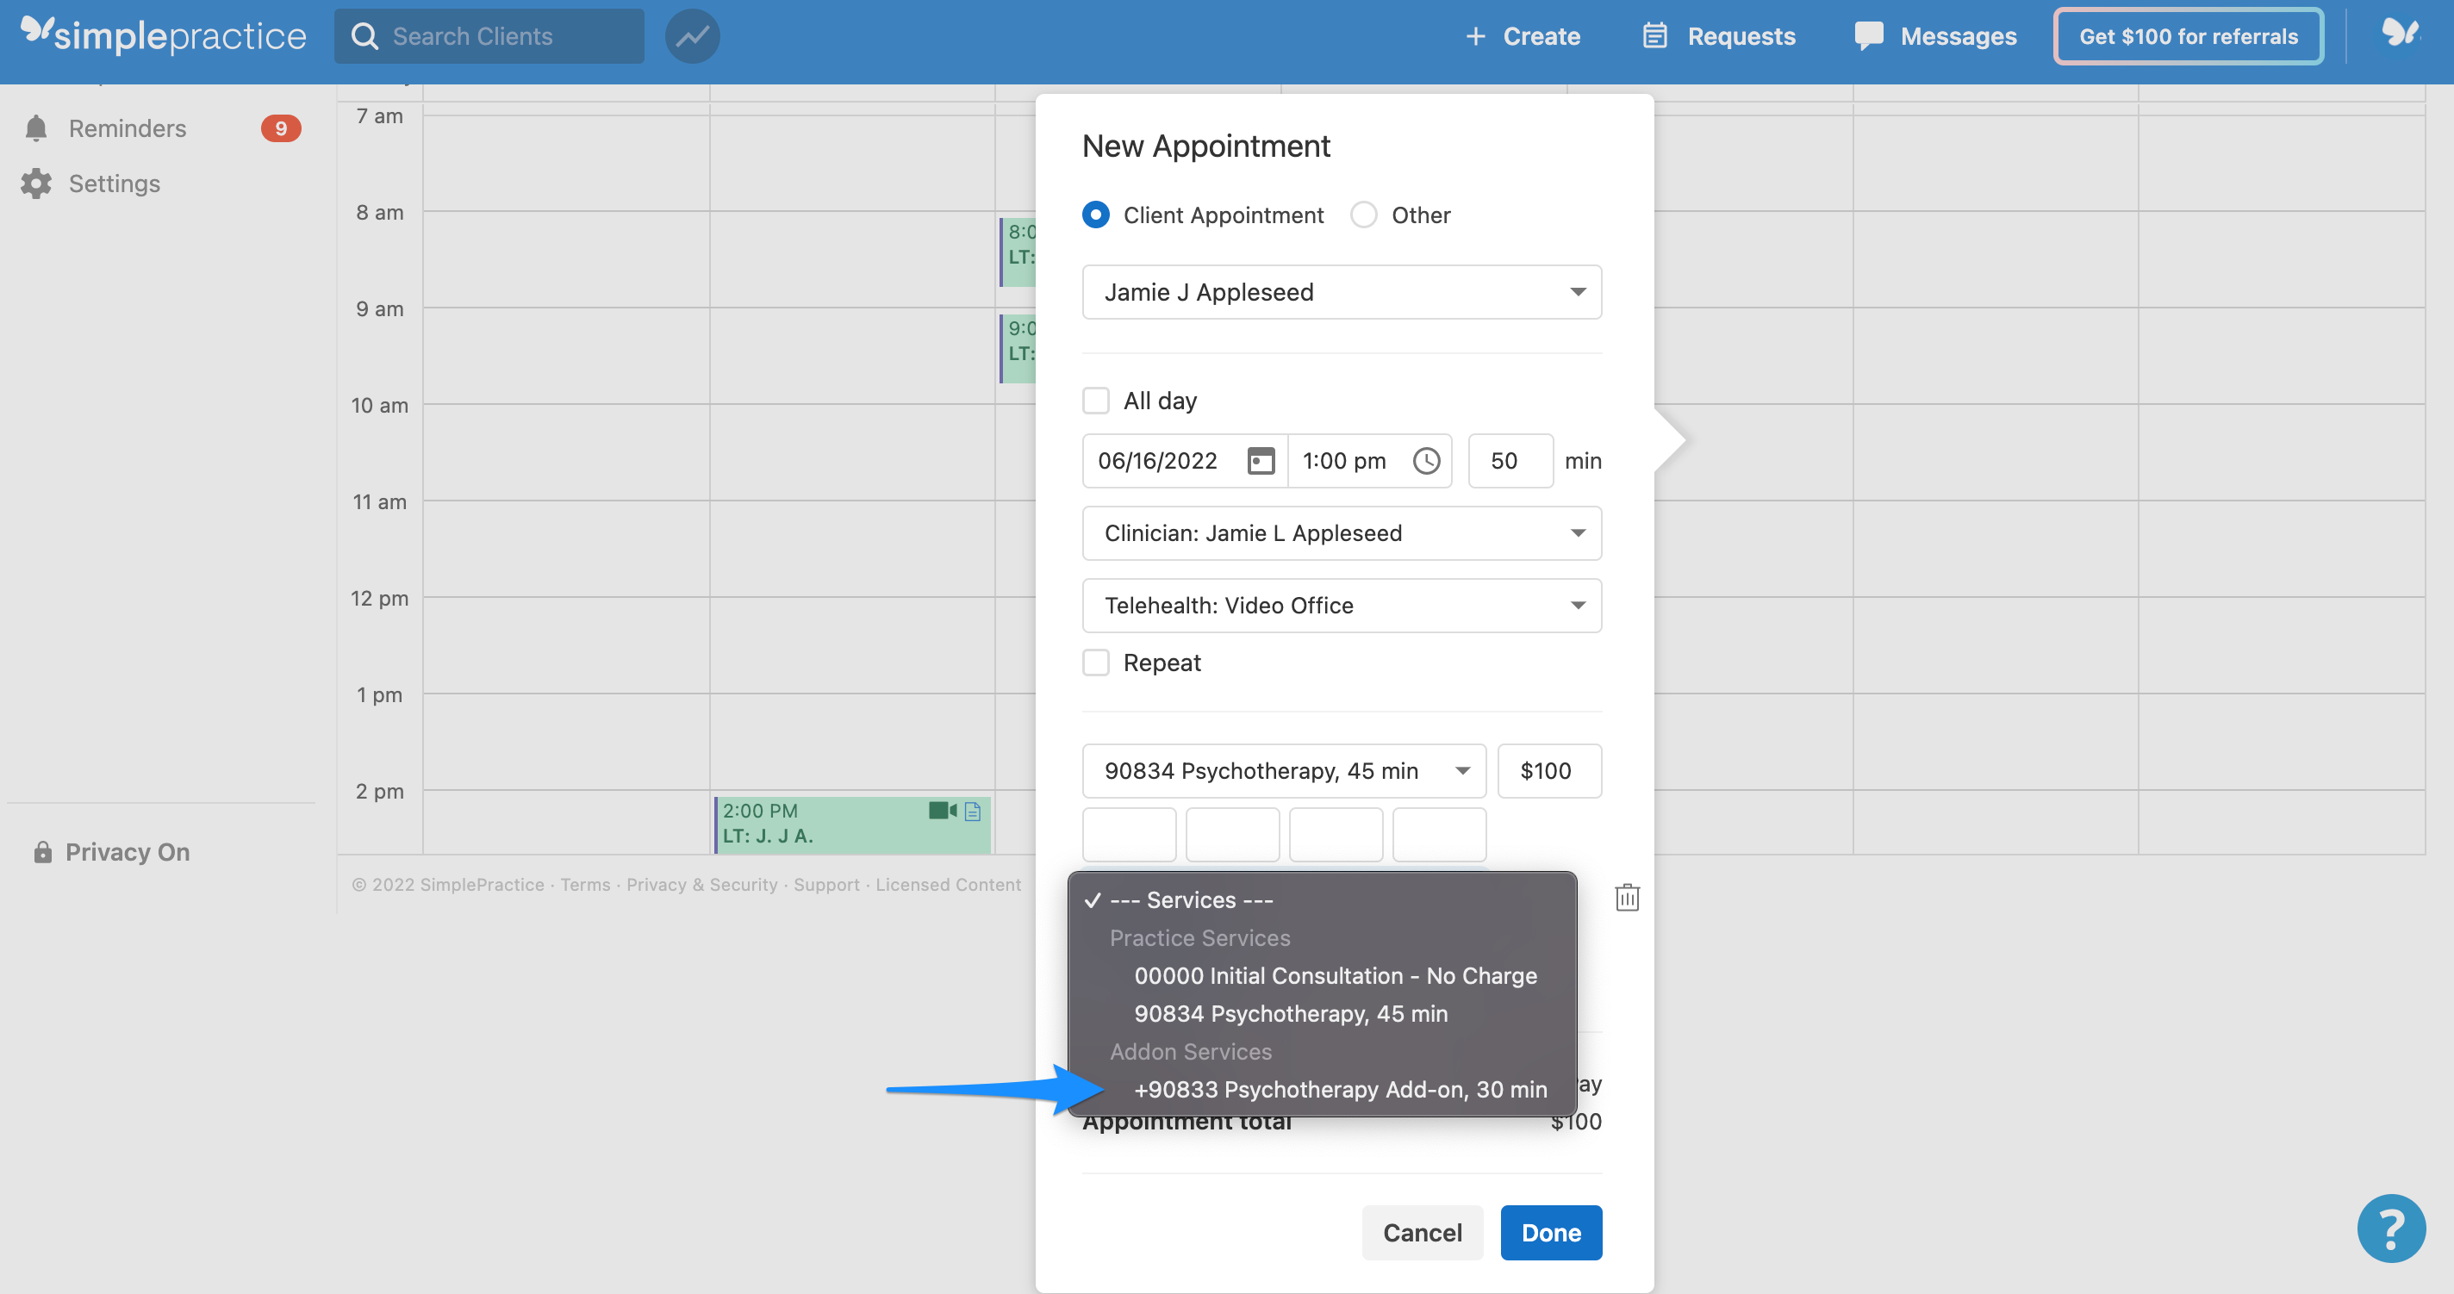2454x1294 pixels.
Task: Open Messages from the top bar
Action: click(1934, 35)
